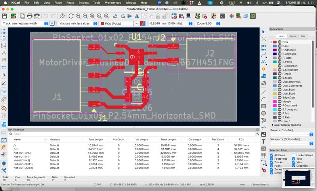Viewport: 317px width, 191px height.
Task: Open Board Setup from toolbar
Action: tap(13, 16)
